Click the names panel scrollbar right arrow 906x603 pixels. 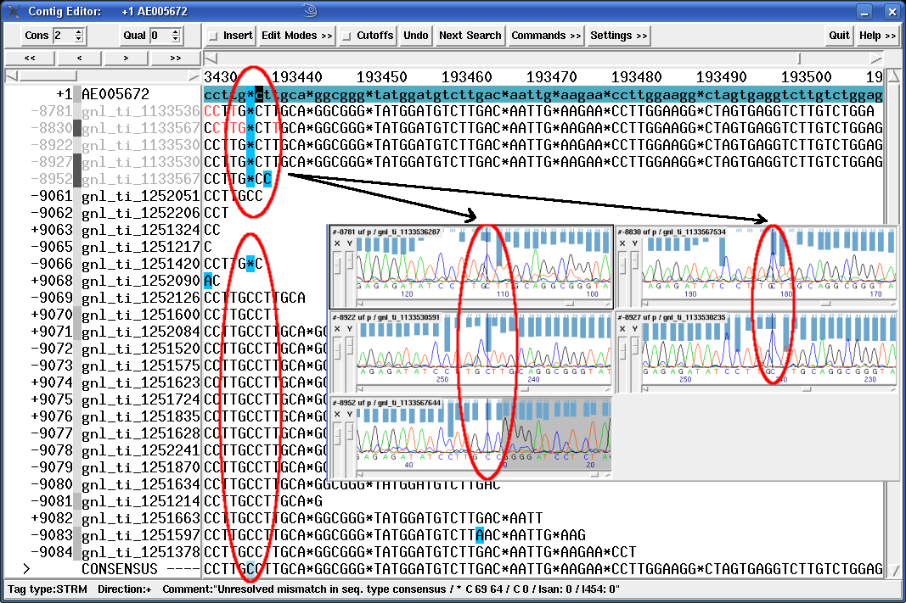tap(194, 76)
